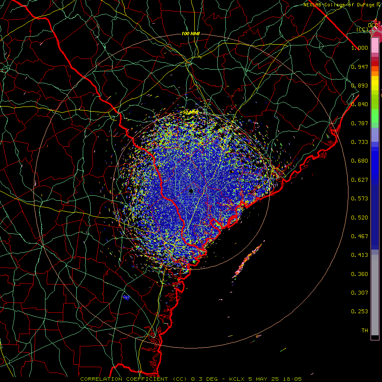382x382 pixels.
Task: Click the CORRELATION COEFFICIENT (CC) title text
Action: pyautogui.click(x=134, y=379)
